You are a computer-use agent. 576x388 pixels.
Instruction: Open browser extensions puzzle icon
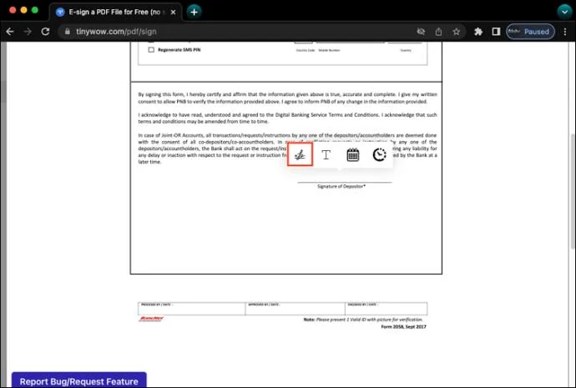pos(478,32)
